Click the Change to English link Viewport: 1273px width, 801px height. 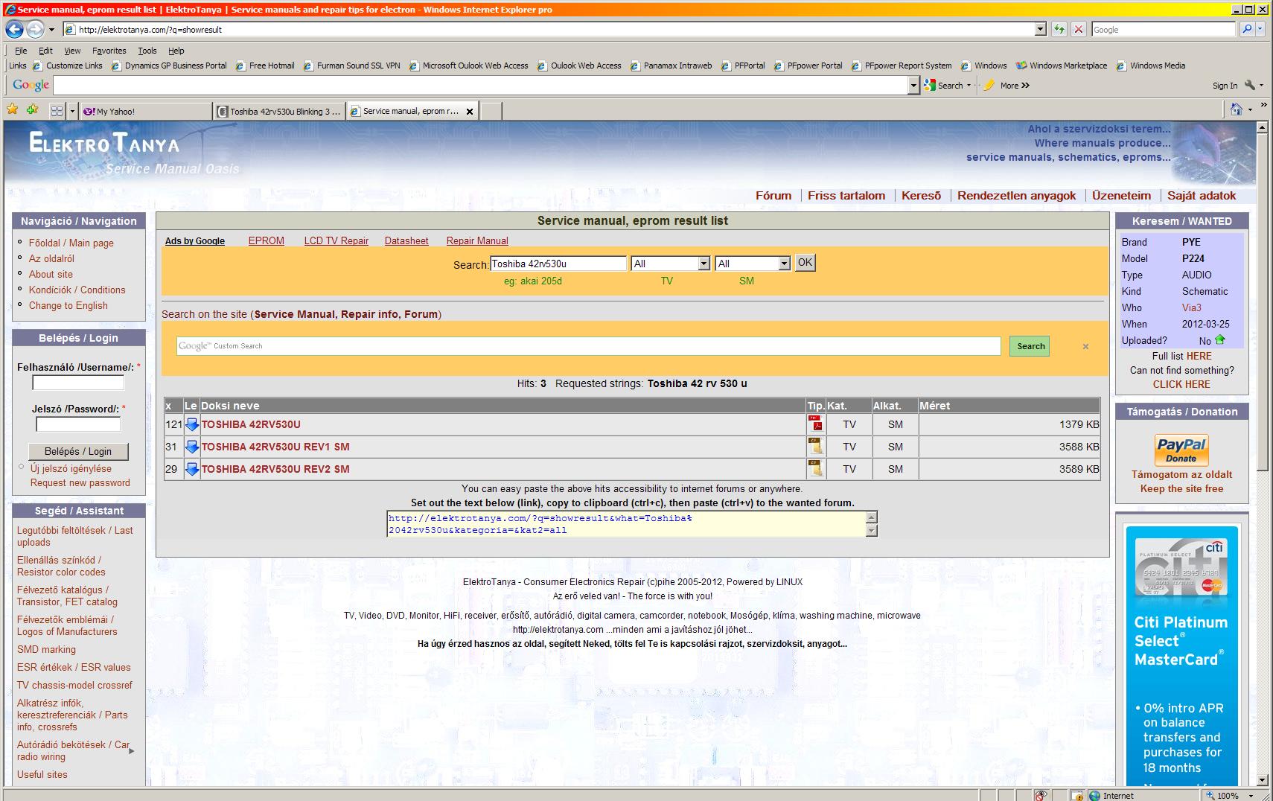click(x=68, y=305)
